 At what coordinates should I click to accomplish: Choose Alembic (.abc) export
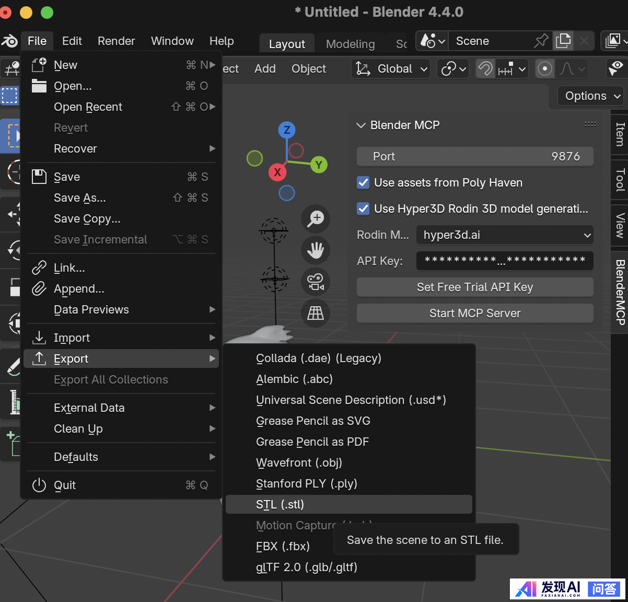point(349,379)
